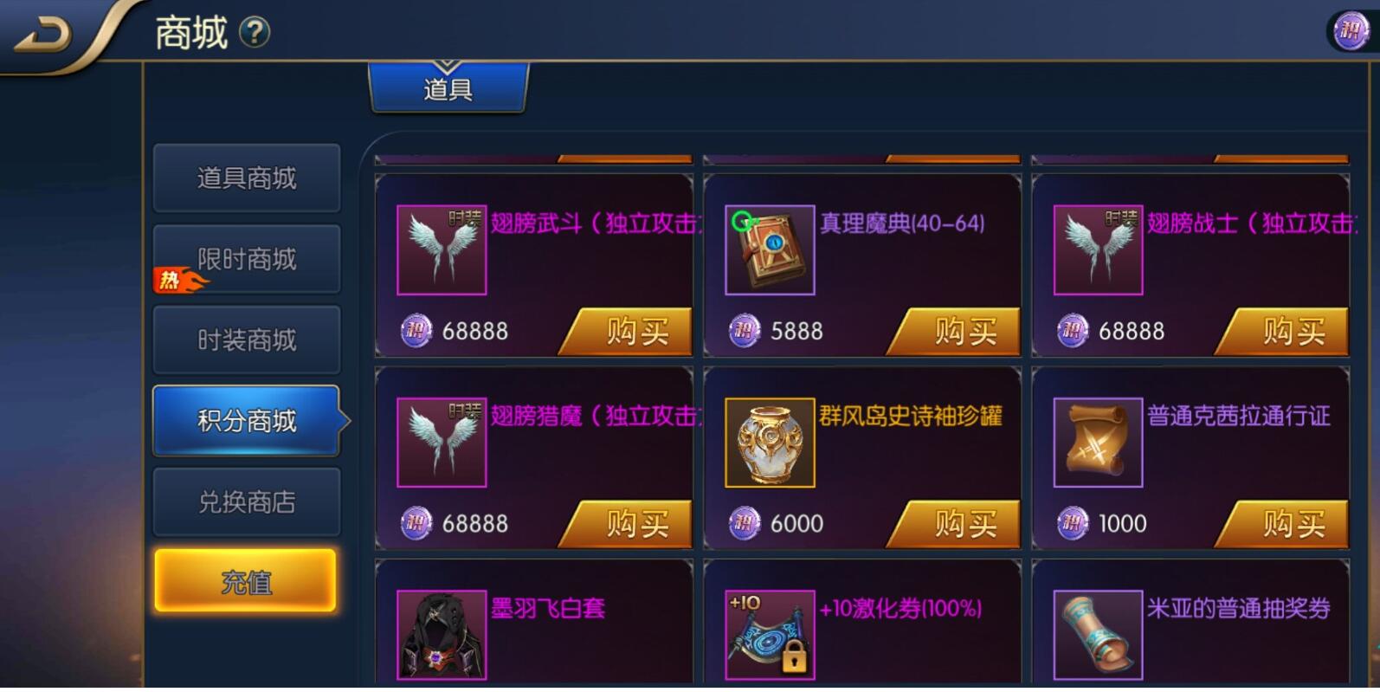Click the 充值 recharge button
Screen dimensions: 1380x692
pos(245,581)
